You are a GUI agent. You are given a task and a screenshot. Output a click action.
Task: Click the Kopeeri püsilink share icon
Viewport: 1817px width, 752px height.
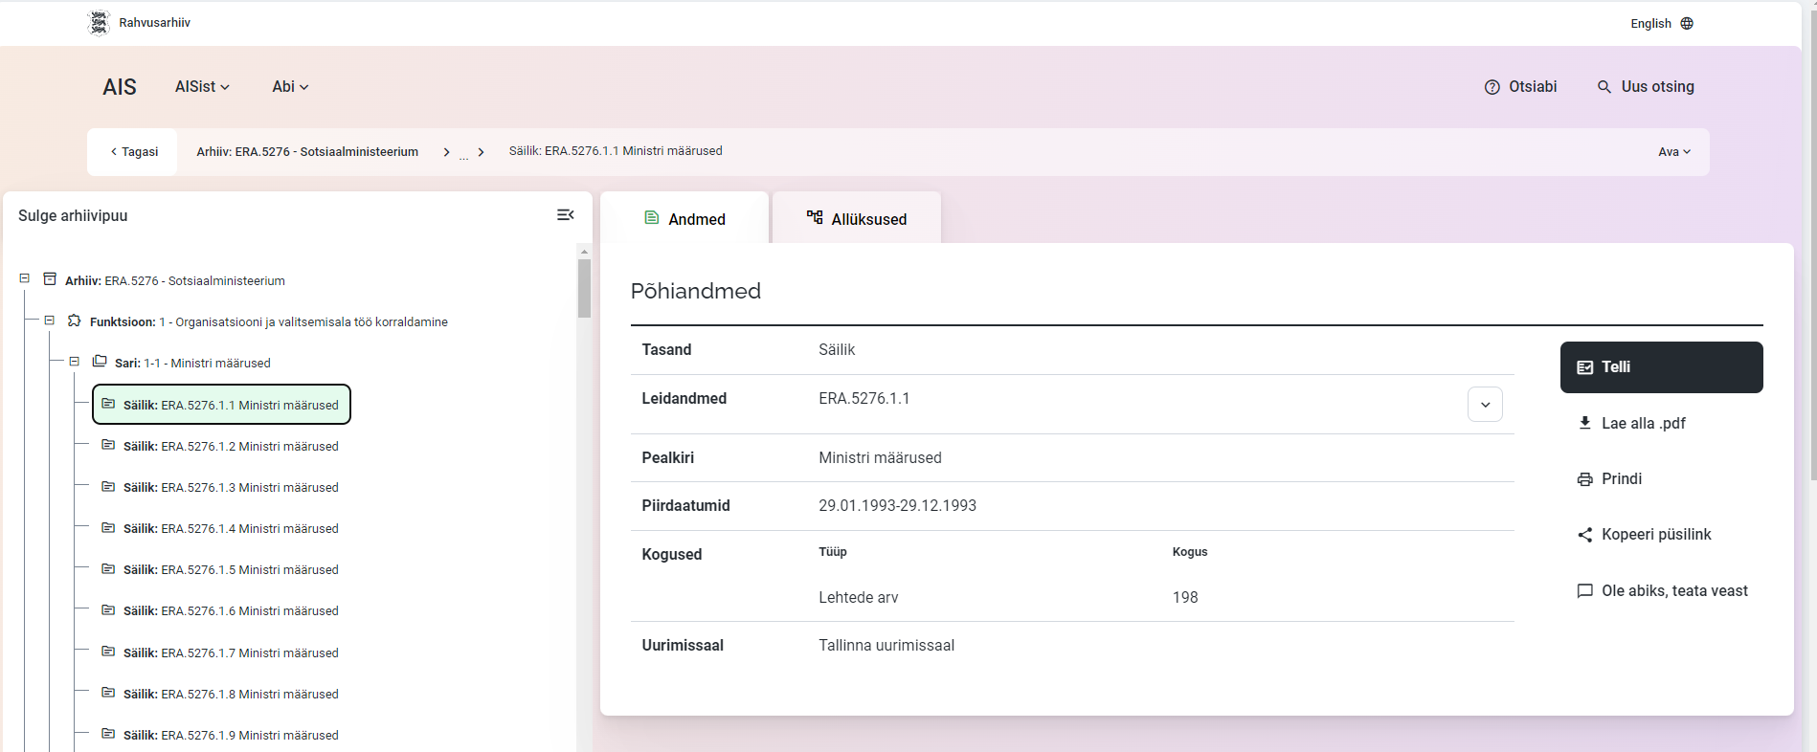1584,535
